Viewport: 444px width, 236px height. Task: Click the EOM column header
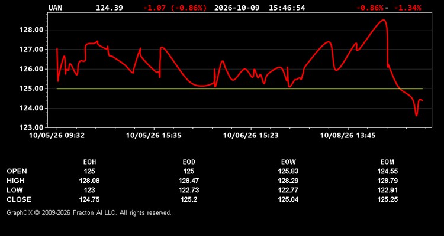(x=387, y=162)
